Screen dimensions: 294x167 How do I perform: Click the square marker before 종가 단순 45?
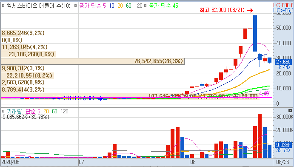[x=146, y=6]
